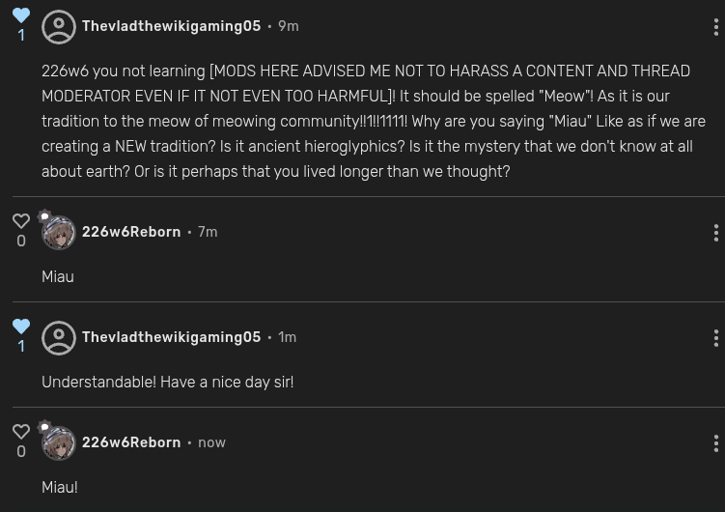Click the "1m" comment timestamp
The height and width of the screenshot is (512, 725).
click(288, 338)
